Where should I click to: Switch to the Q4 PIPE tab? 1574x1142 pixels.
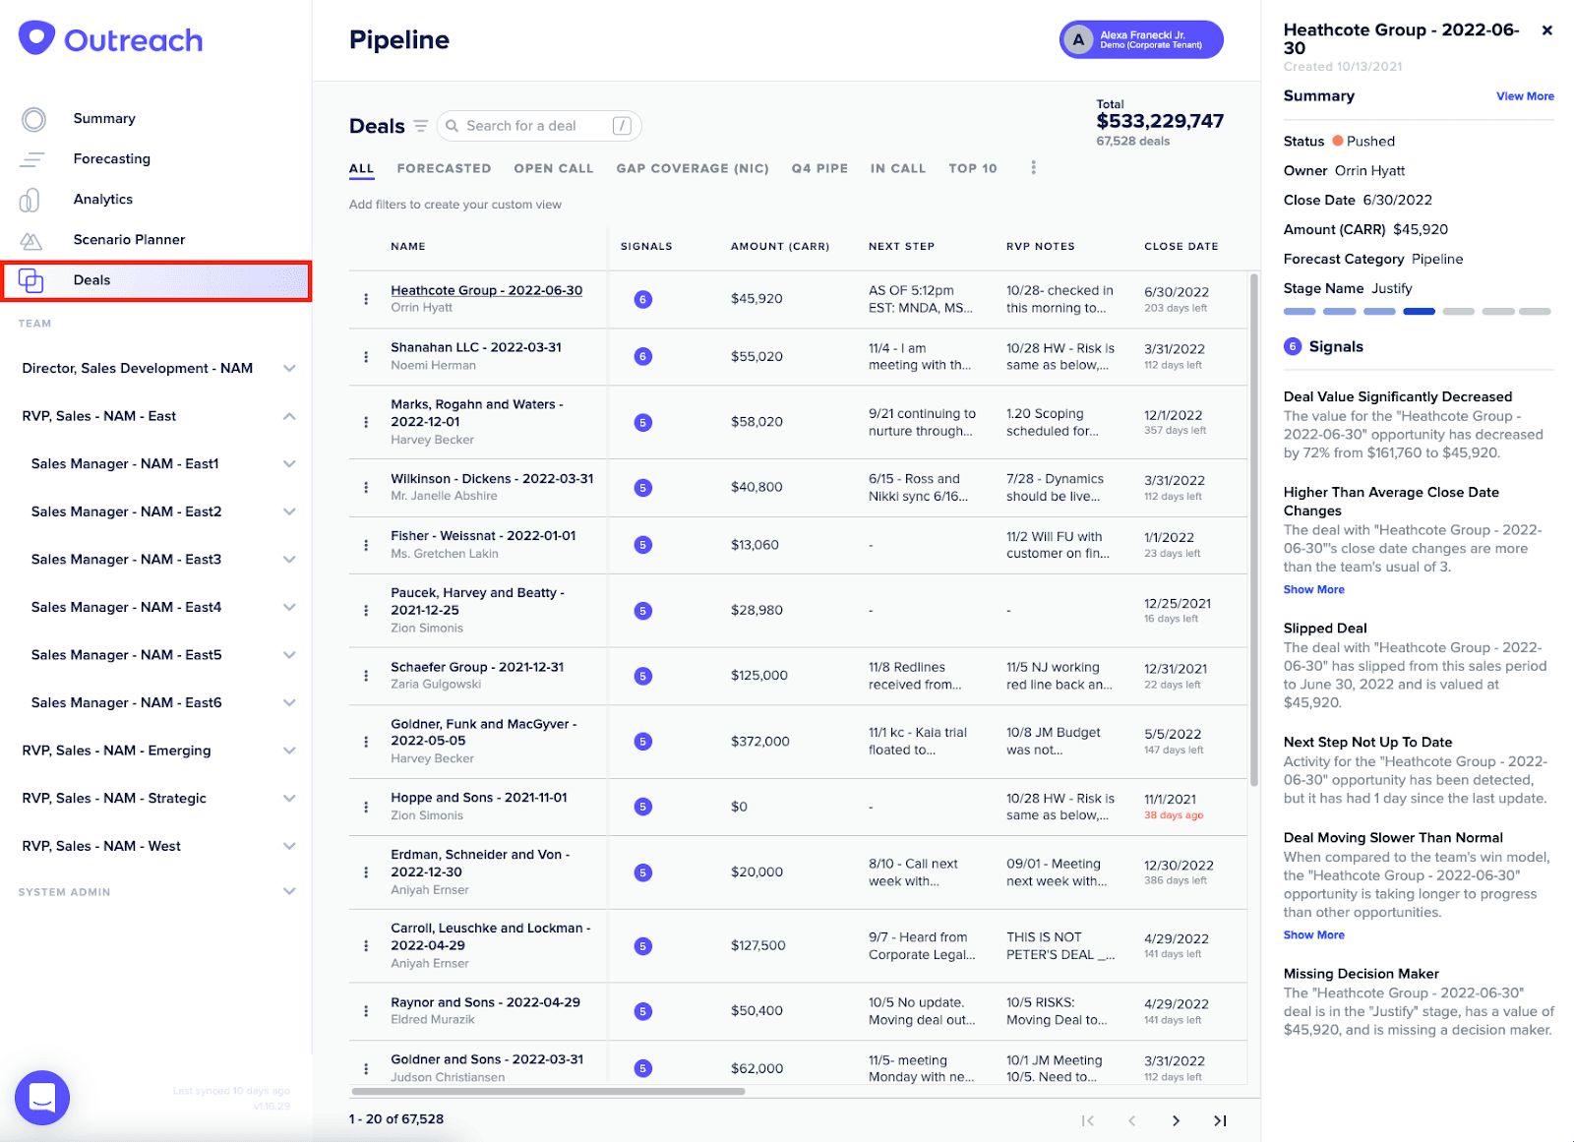[819, 168]
